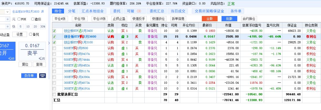The image size is (321, 110).
Task: Open the 500ETF购3月8500 contract link
Action: point(76,48)
